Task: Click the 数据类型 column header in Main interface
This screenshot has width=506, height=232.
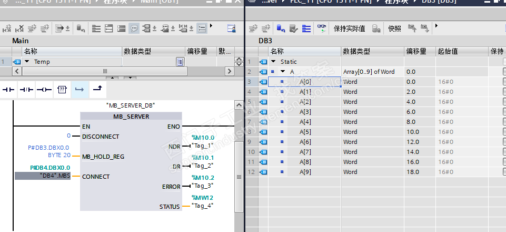Action: 154,51
